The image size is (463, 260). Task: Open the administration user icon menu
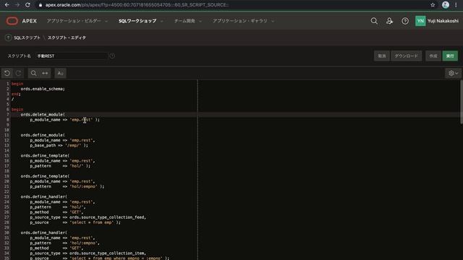[389, 21]
